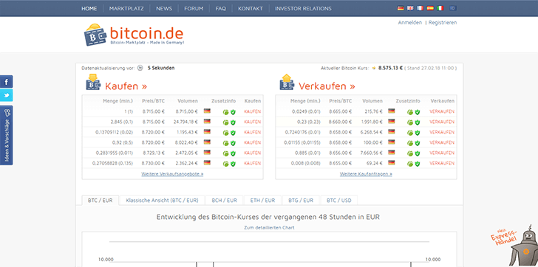Click KAUFEN for 0,2831955 offer

(252, 153)
